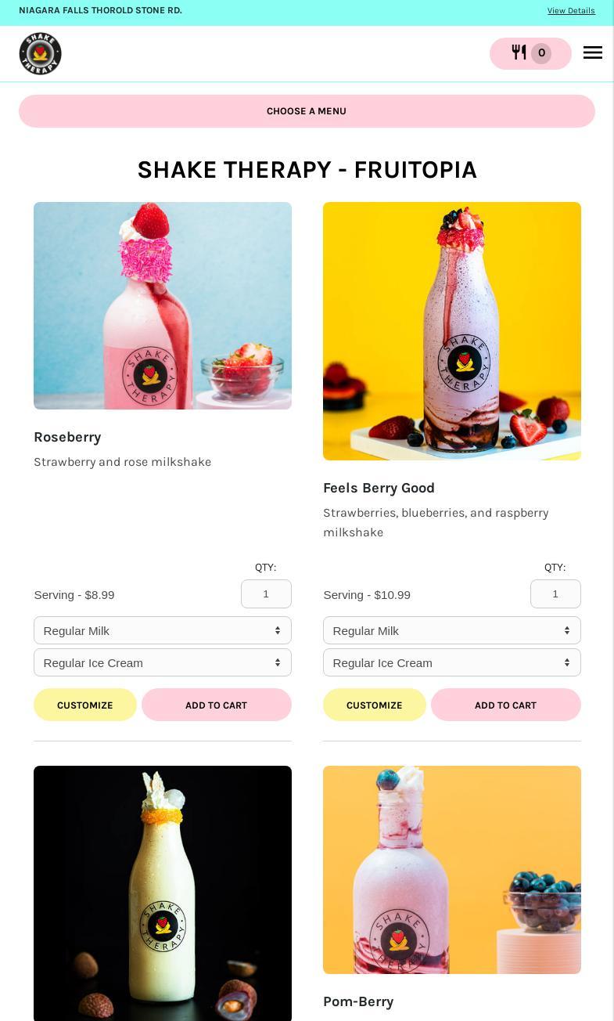This screenshot has width=614, height=1021.
Task: Open the Feels Berry Good product photo
Action: pos(452,331)
